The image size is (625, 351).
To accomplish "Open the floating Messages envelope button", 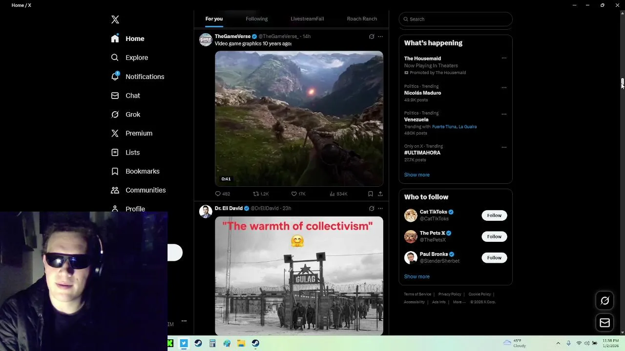I will pos(605,323).
